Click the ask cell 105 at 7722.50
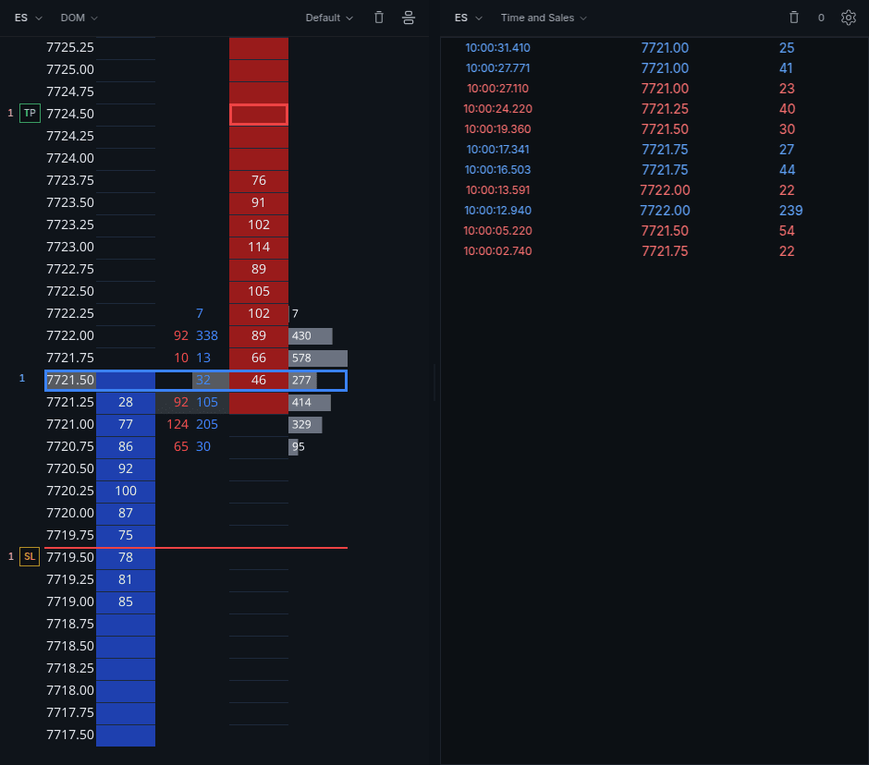 point(259,291)
